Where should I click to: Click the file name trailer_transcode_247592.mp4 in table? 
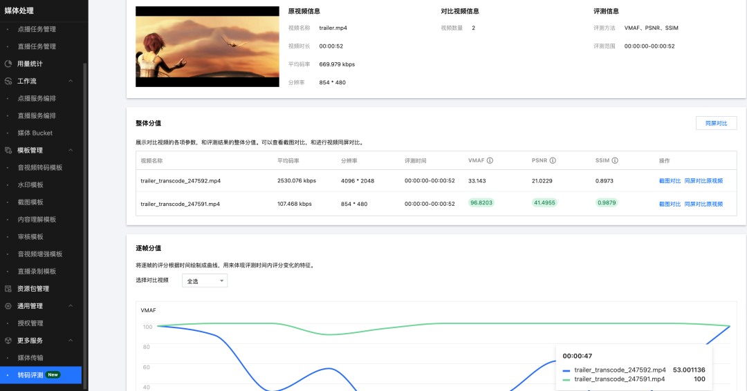(181, 181)
